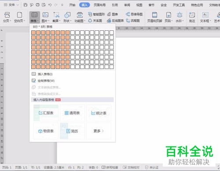Image resolution: width=220 pixels, height=171 pixels.
Task: Click the 截屏 screenshot icon
Action: tap(56, 15)
